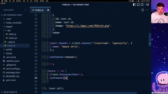Screen dimensions: 168x94
Task: Click 'token' on line 42
Action: [56, 33]
